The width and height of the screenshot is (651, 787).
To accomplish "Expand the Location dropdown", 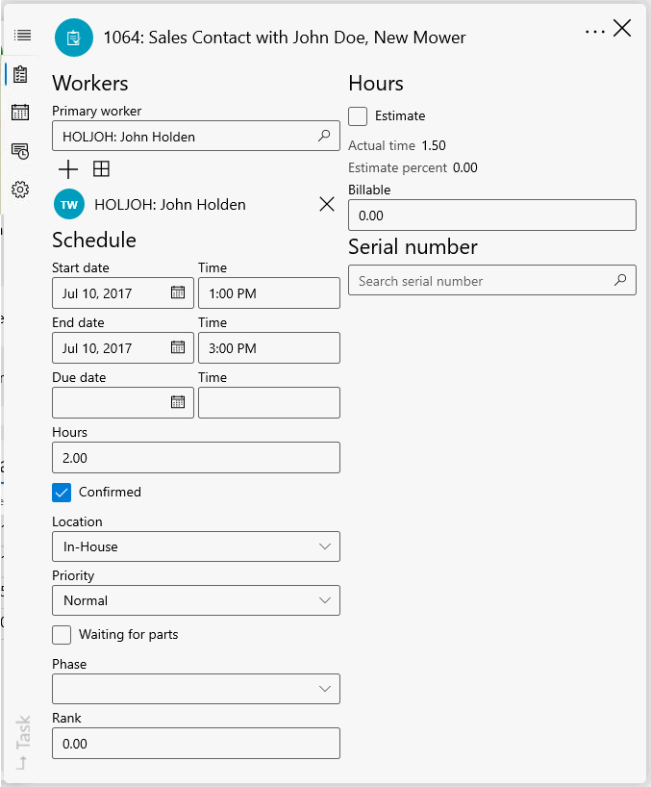I will click(196, 546).
